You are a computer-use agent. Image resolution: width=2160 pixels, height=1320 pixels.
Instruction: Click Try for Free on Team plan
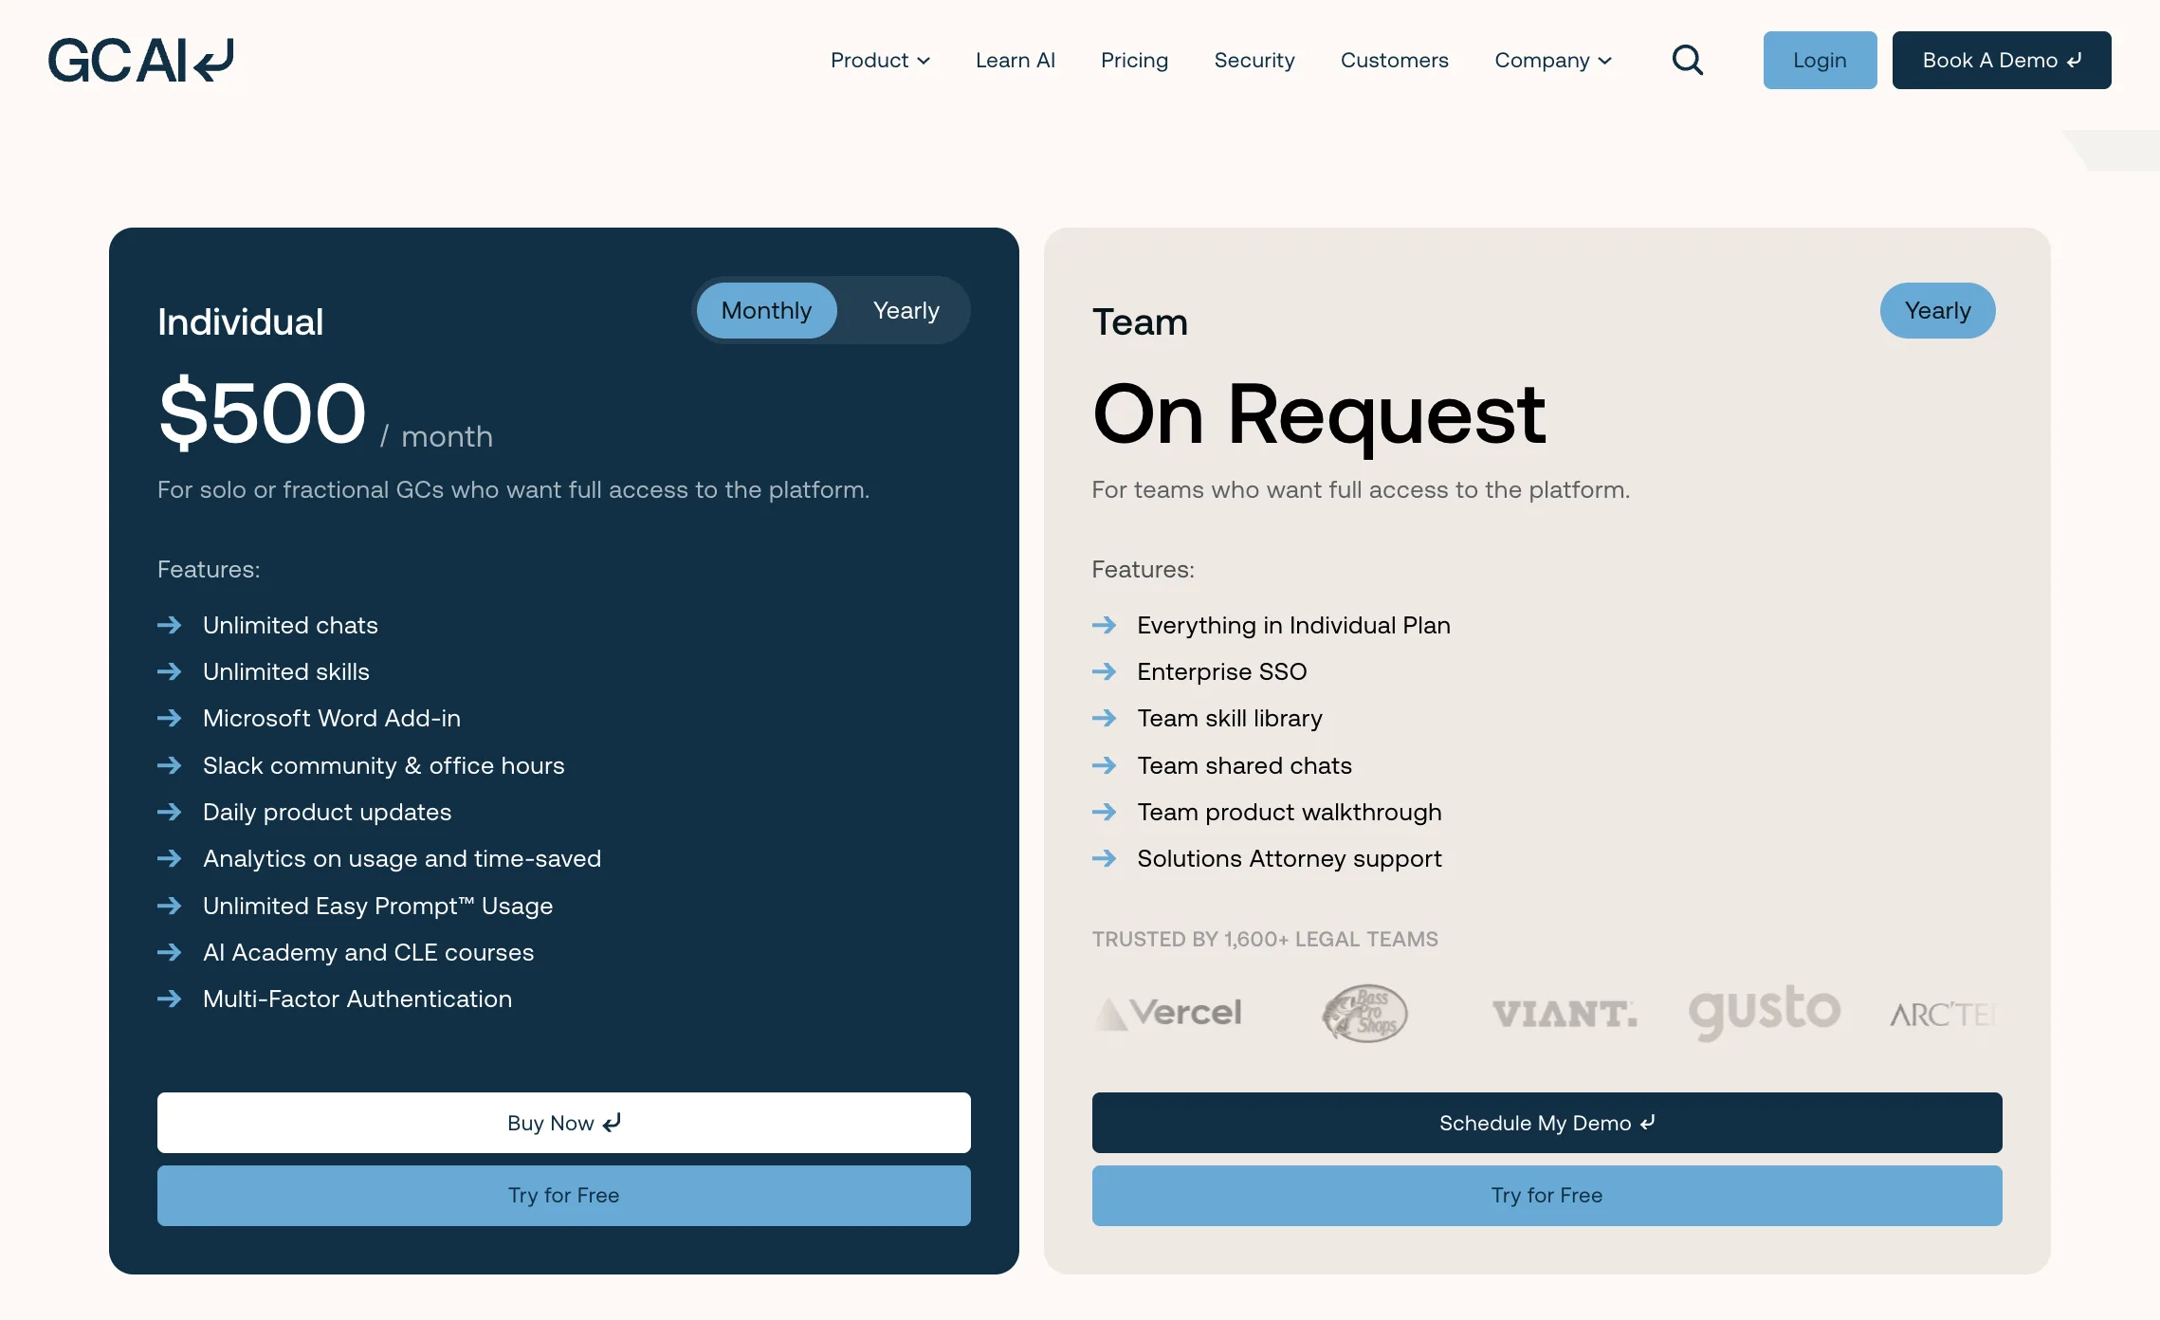tap(1547, 1196)
